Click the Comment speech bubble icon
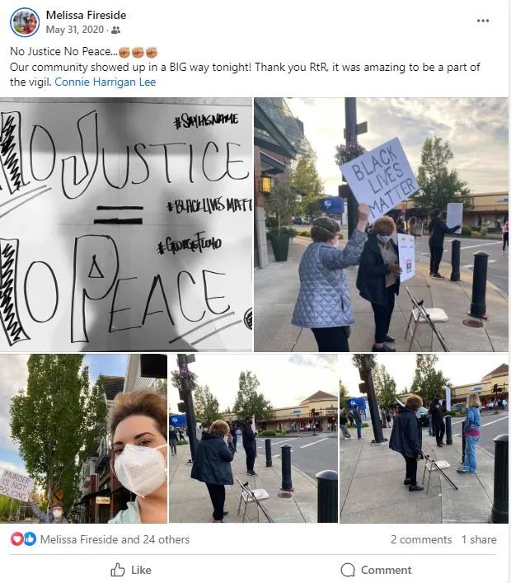The width and height of the screenshot is (511, 583). click(348, 570)
